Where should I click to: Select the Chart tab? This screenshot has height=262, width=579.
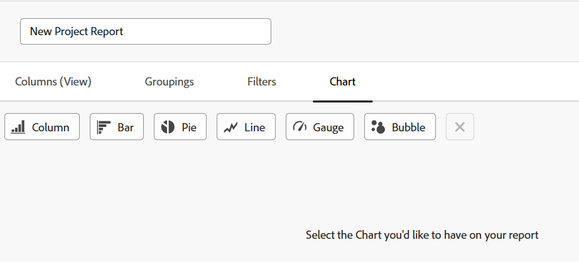[343, 82]
